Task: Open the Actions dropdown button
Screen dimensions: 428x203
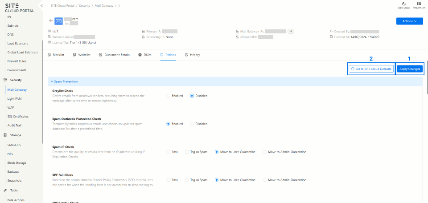Action: pos(409,21)
